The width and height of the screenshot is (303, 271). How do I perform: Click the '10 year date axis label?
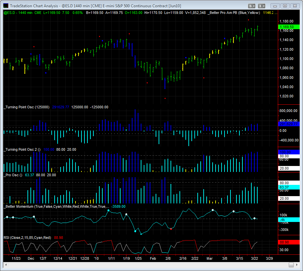96,259
